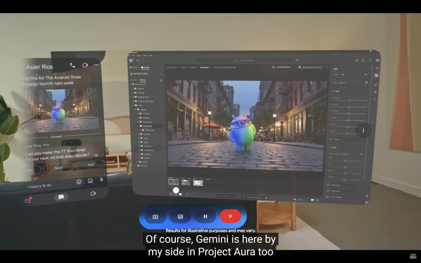The image size is (421, 263).
Task: Collapse the Light section
Action: (333, 91)
